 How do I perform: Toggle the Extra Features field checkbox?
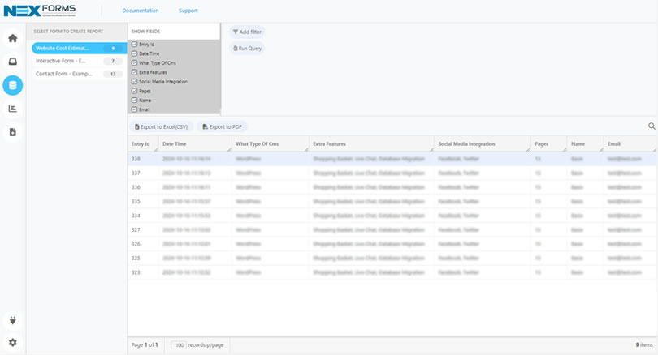click(x=134, y=72)
